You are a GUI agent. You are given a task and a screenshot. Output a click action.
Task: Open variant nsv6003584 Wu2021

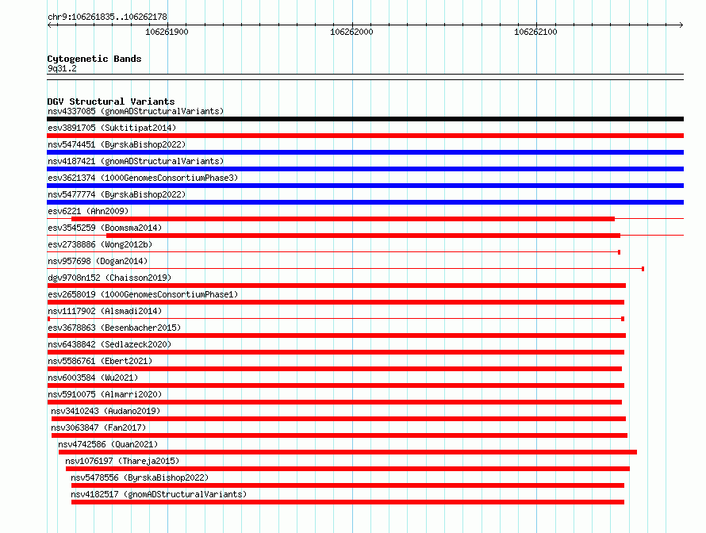(x=93, y=378)
